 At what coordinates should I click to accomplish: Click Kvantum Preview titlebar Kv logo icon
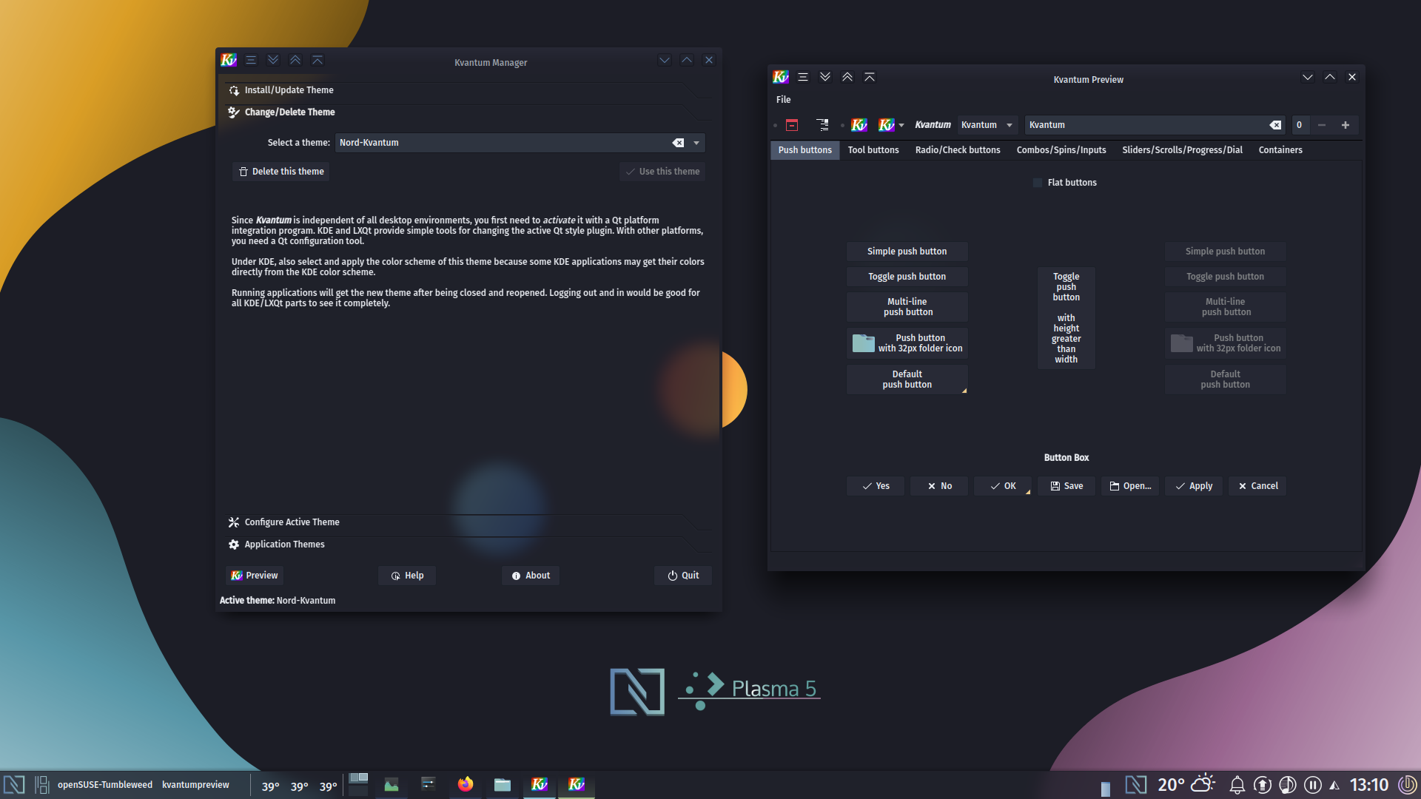[781, 77]
